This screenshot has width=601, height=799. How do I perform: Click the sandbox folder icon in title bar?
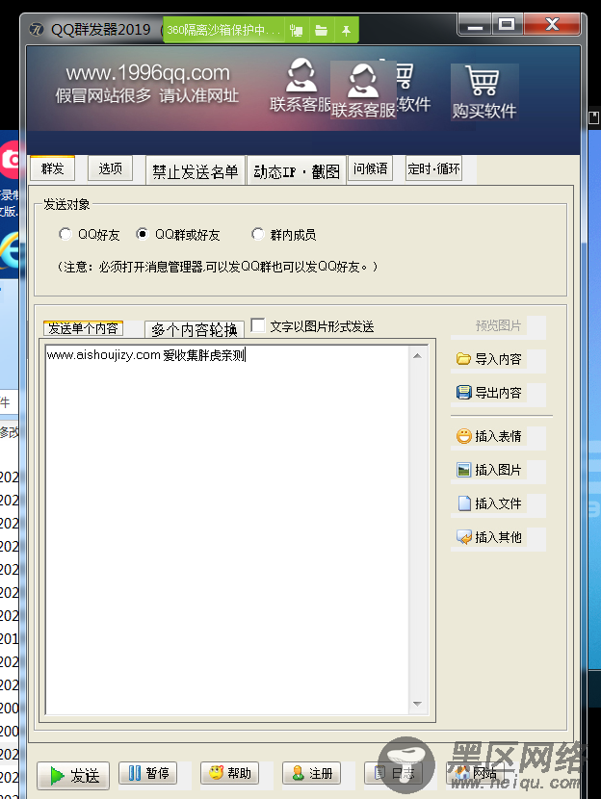(x=321, y=31)
